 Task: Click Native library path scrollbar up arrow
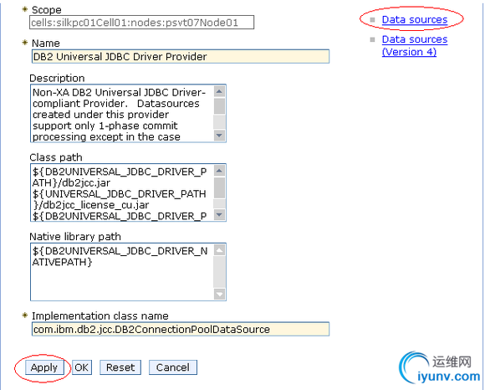click(219, 250)
